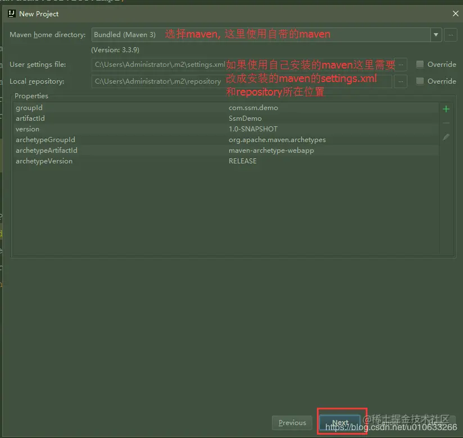Screen dimensions: 463x438
Task: Open the Bundled (Maven 3) combo box
Action: point(266,35)
